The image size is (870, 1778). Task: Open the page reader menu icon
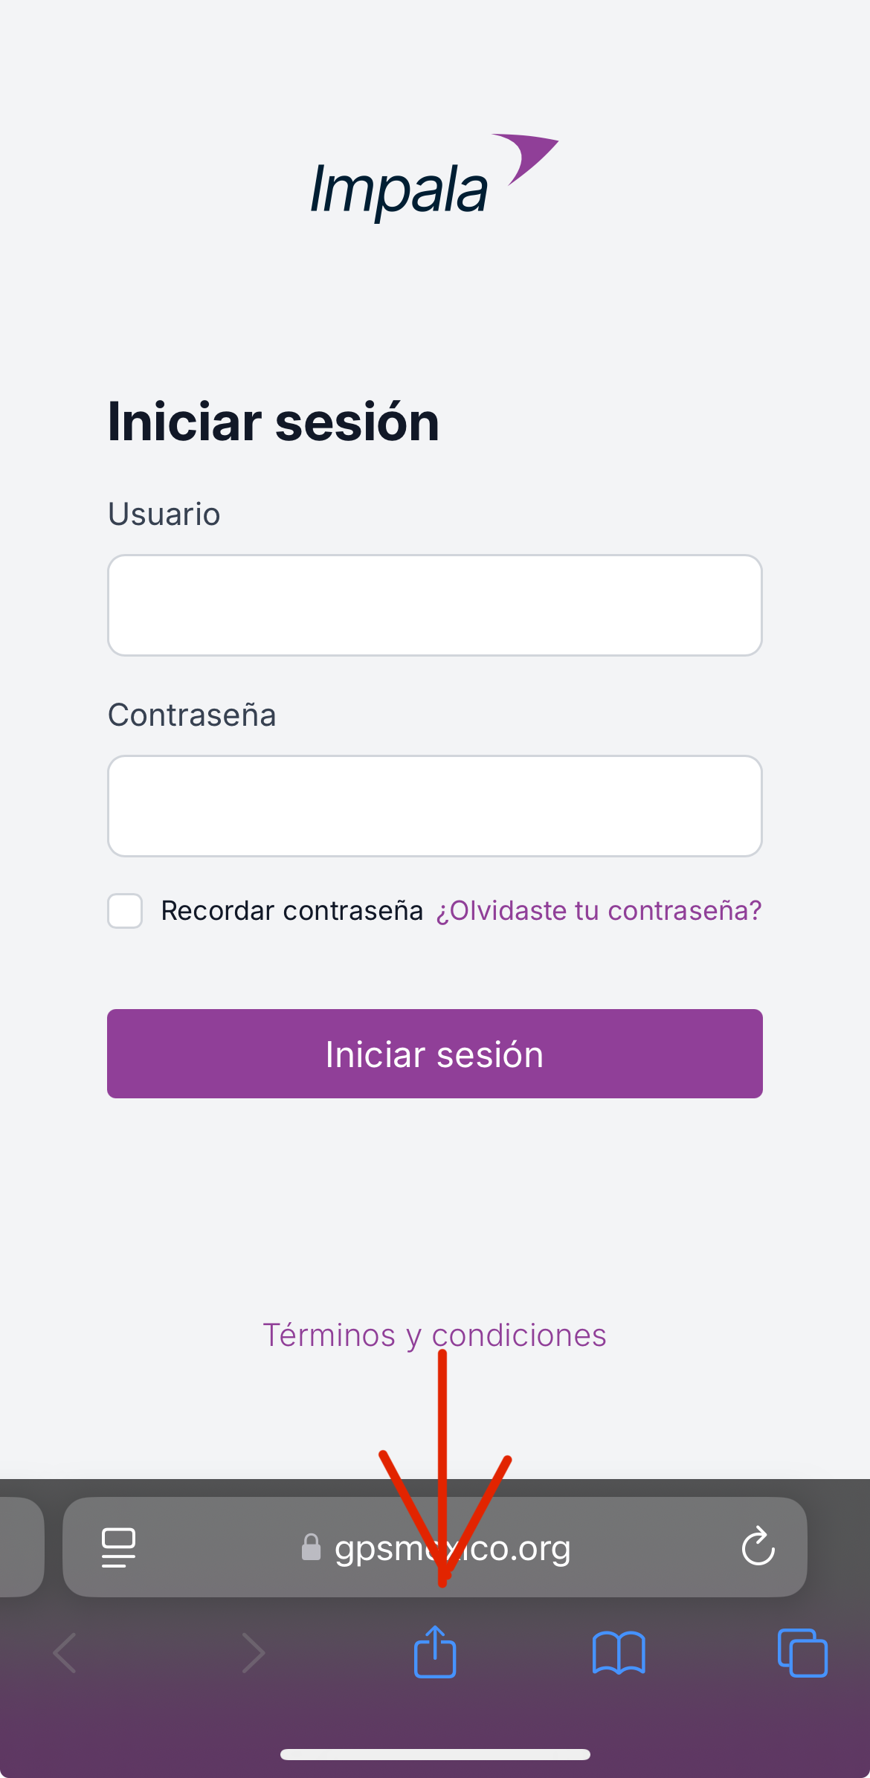coord(118,1547)
